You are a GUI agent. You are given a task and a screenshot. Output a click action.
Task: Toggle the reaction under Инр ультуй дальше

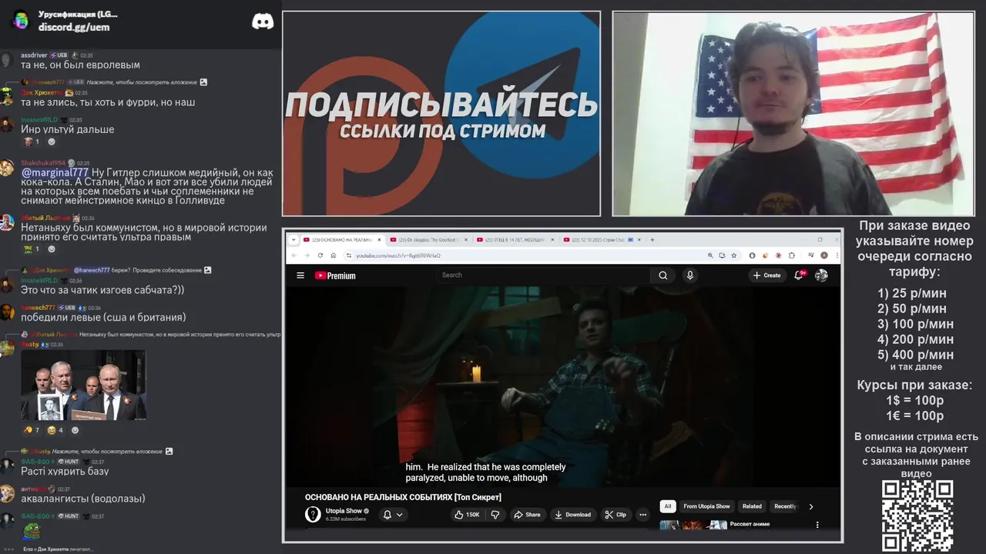[x=31, y=142]
